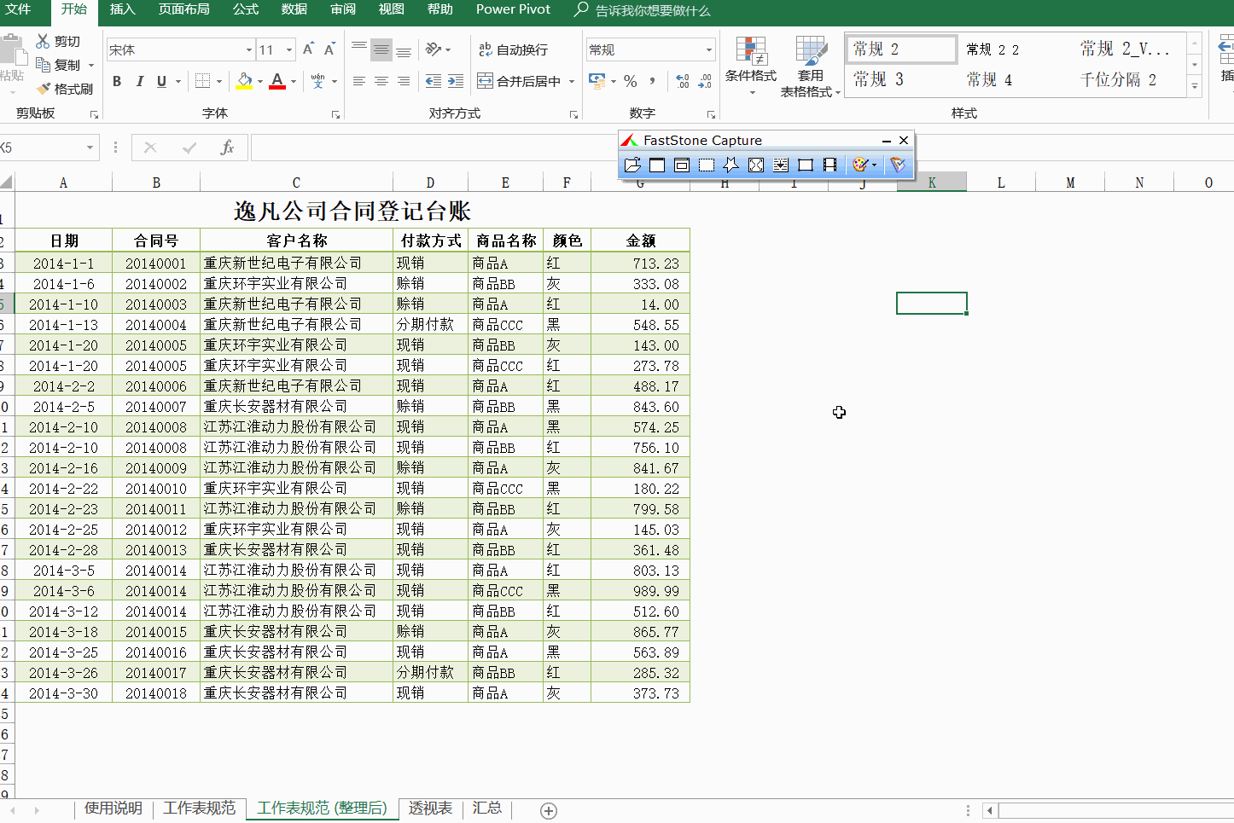
Task: Toggle italic formatting in Font group
Action: [137, 81]
